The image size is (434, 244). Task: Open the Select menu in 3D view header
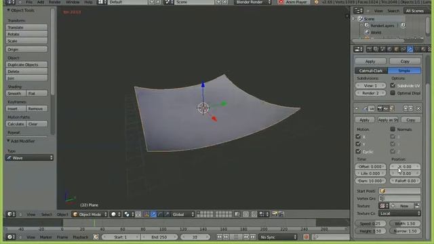tap(47, 214)
